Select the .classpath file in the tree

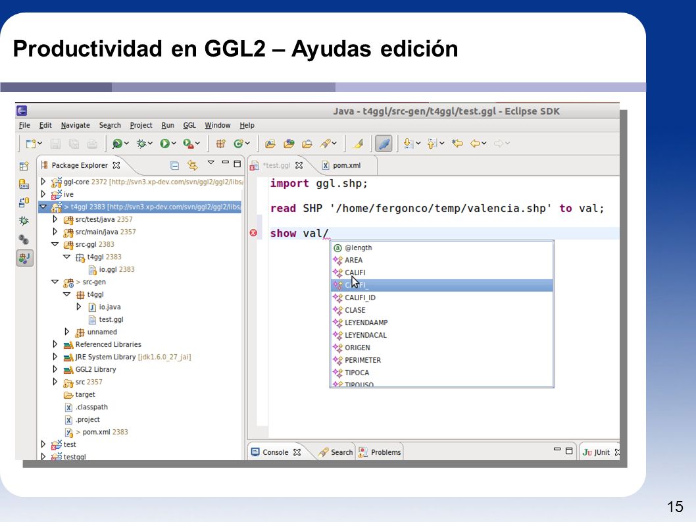coord(87,407)
